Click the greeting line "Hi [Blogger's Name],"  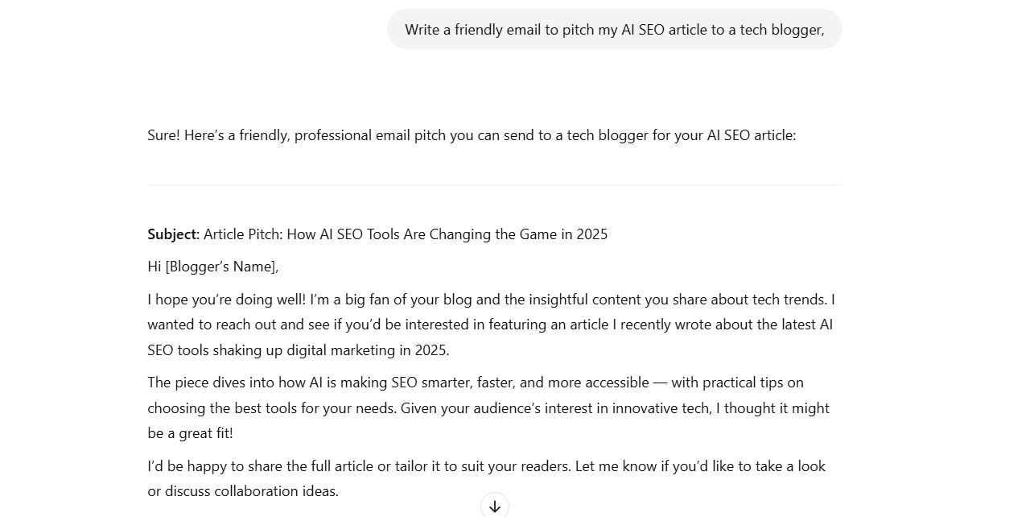212,267
